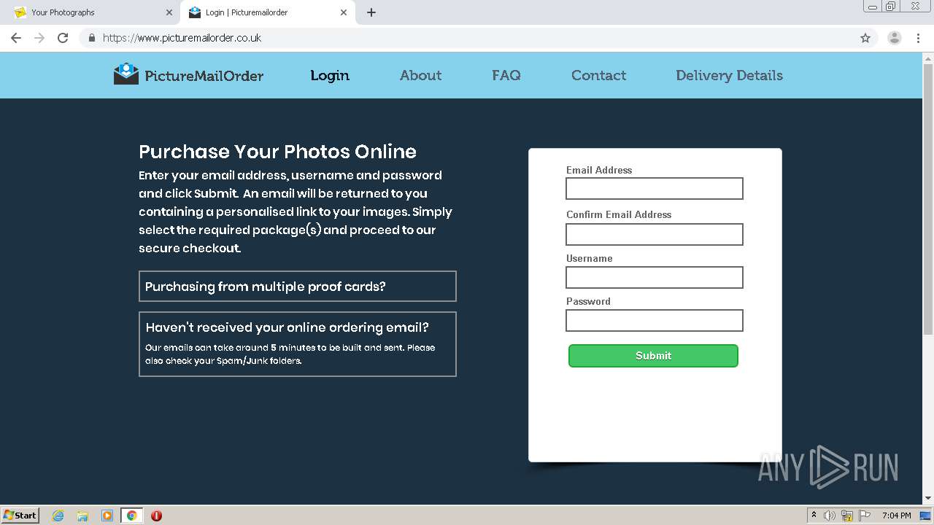Click the Purchase Your Photos Online heading

277,152
